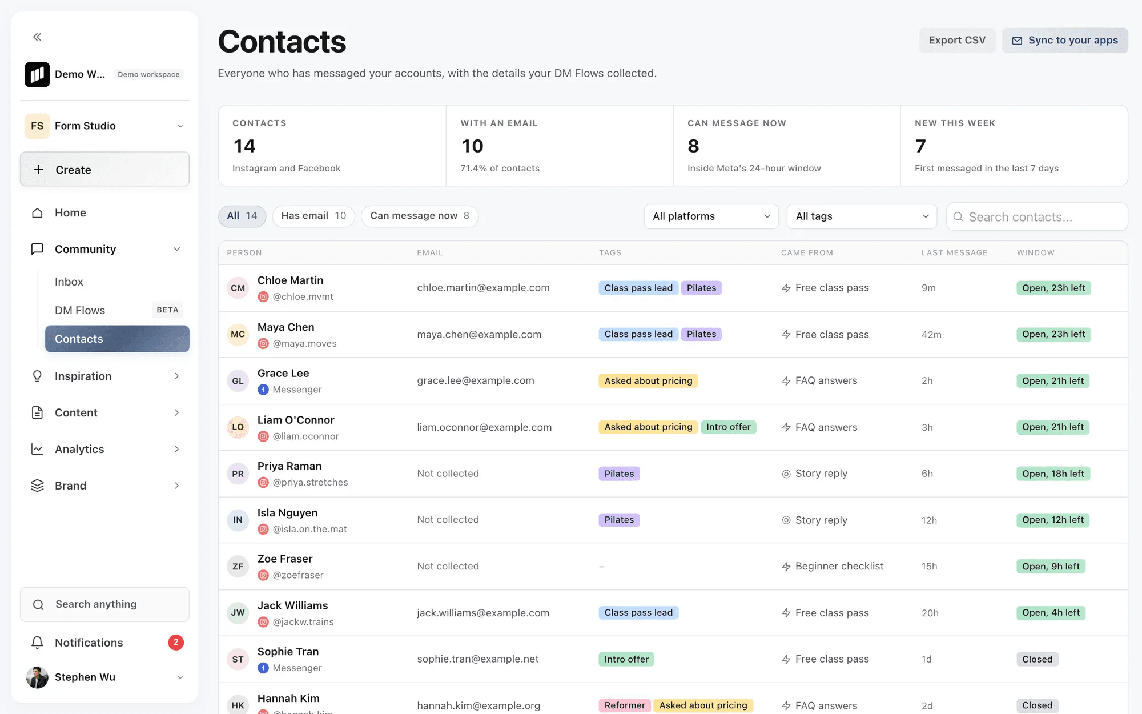Image resolution: width=1142 pixels, height=714 pixels.
Task: Click Messenger icon under Grace Lee
Action: [x=263, y=390]
